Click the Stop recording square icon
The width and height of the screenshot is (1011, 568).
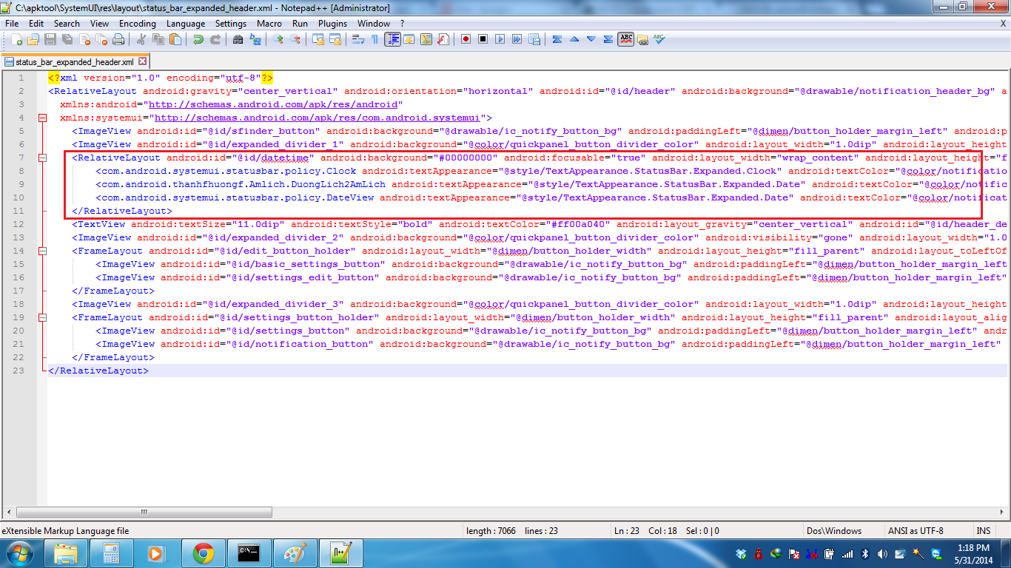pyautogui.click(x=483, y=39)
